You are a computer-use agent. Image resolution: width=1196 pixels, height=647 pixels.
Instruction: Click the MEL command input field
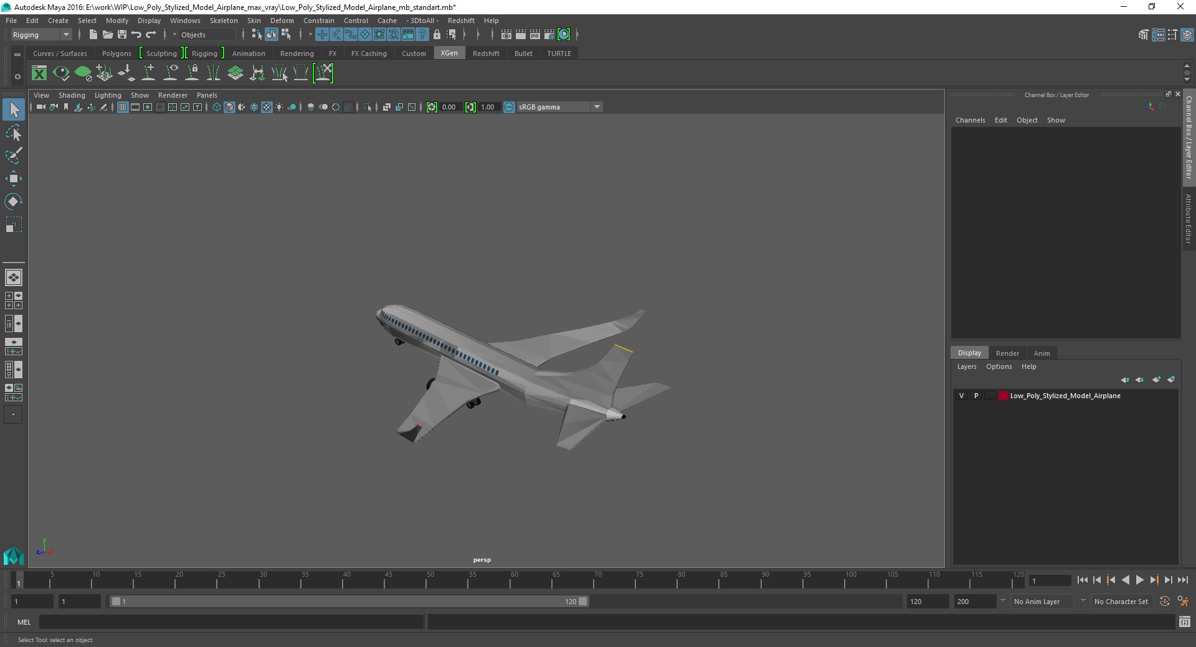pos(231,621)
